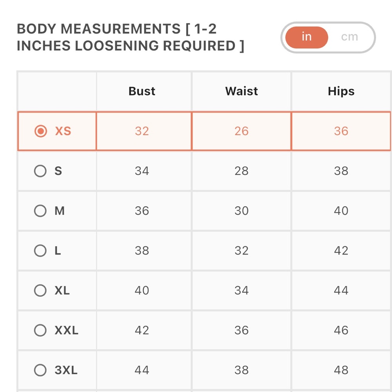
Task: Switch units to in
Action: click(x=307, y=37)
